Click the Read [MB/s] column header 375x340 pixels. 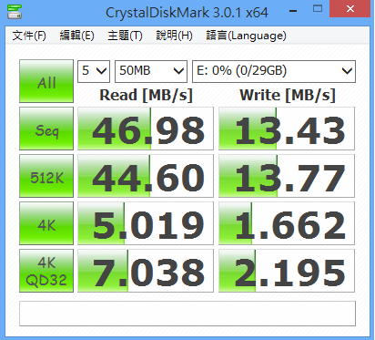point(146,96)
